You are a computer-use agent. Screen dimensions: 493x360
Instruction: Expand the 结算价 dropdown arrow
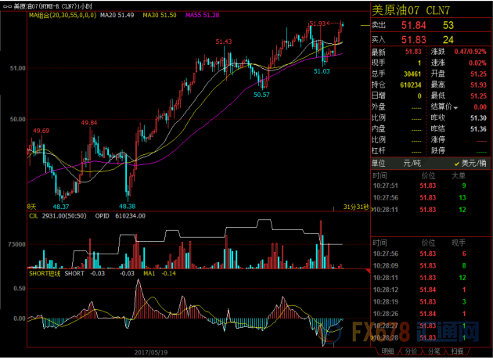[455, 108]
